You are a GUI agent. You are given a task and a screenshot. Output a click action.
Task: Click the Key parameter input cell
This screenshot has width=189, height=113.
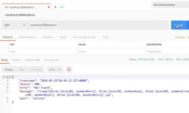(x=43, y=51)
